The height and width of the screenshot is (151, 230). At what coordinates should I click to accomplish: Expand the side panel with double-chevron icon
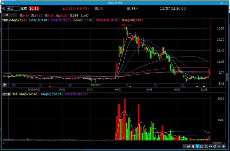click(5, 85)
